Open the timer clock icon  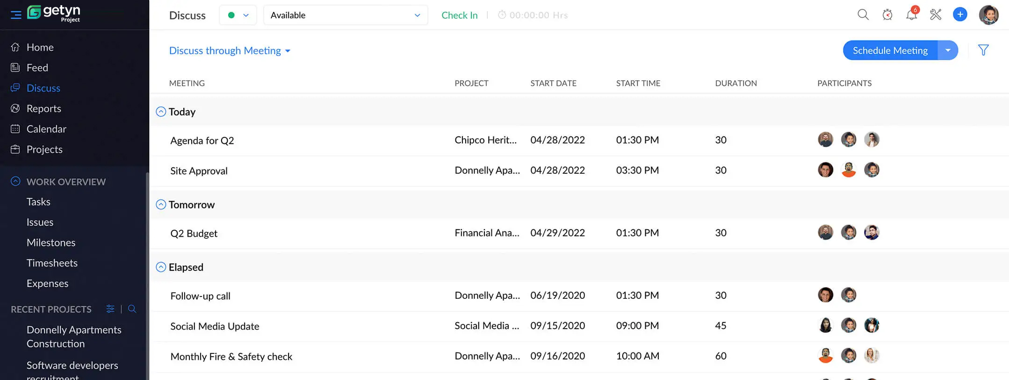(x=887, y=15)
